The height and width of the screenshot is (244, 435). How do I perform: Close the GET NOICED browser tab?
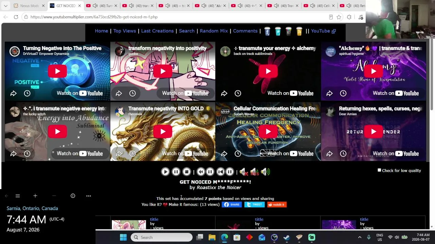(80, 6)
